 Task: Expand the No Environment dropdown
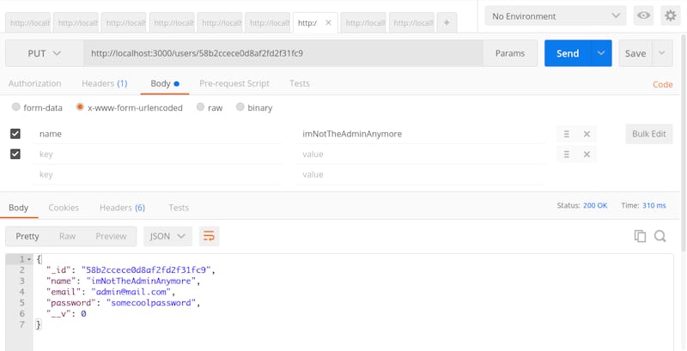(x=556, y=15)
